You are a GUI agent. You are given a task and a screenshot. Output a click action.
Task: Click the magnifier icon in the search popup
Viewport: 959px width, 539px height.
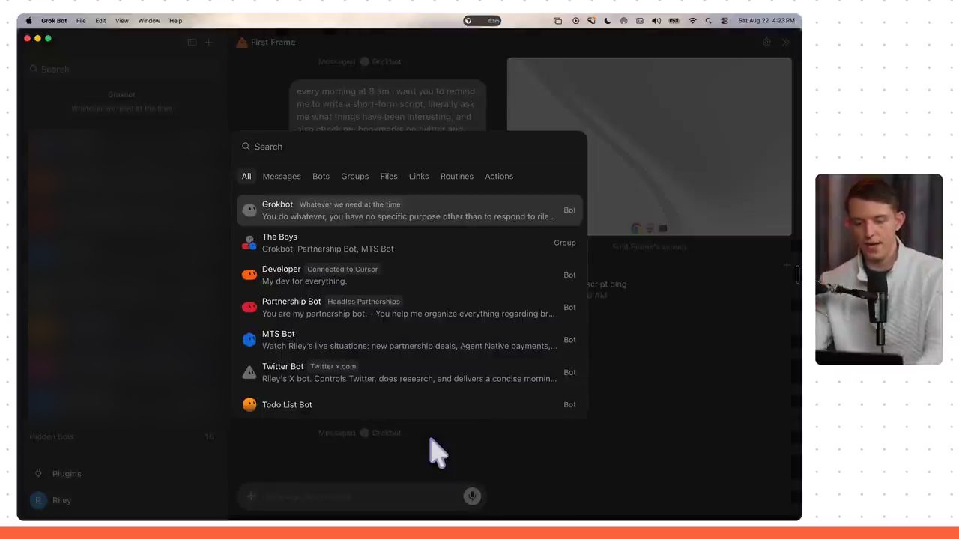246,147
